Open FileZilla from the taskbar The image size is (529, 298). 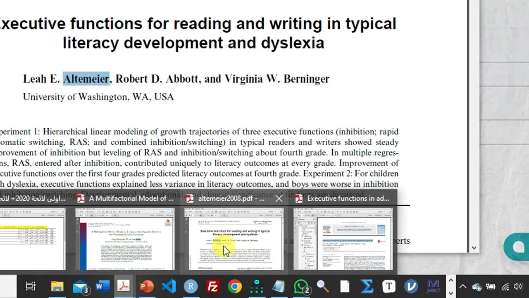[212, 286]
